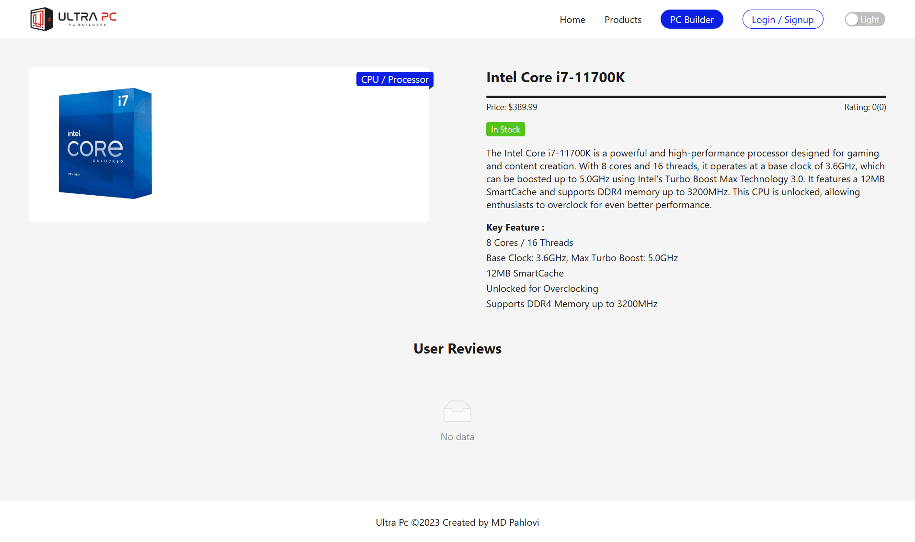
Task: Click the Unlocked for Overclocking feature
Action: tap(542, 289)
